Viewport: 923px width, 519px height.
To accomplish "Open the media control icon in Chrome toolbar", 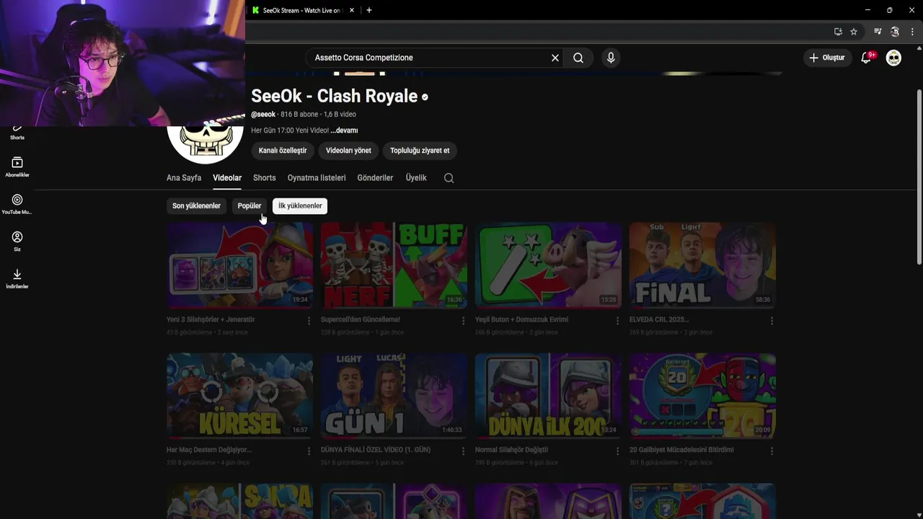I will click(878, 32).
